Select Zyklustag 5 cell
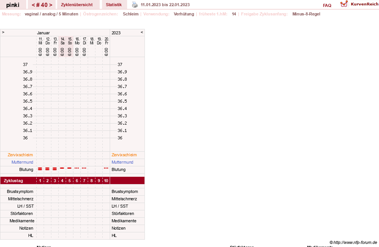379x247 pixels. 70,181
